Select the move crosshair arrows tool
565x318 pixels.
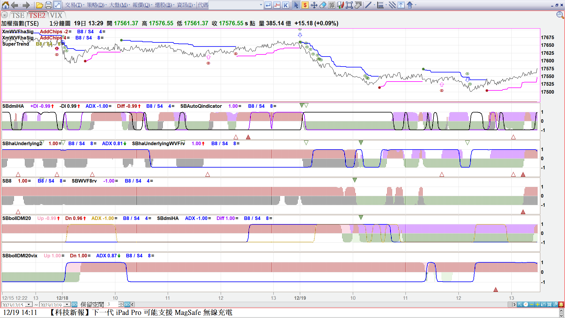tap(314, 5)
